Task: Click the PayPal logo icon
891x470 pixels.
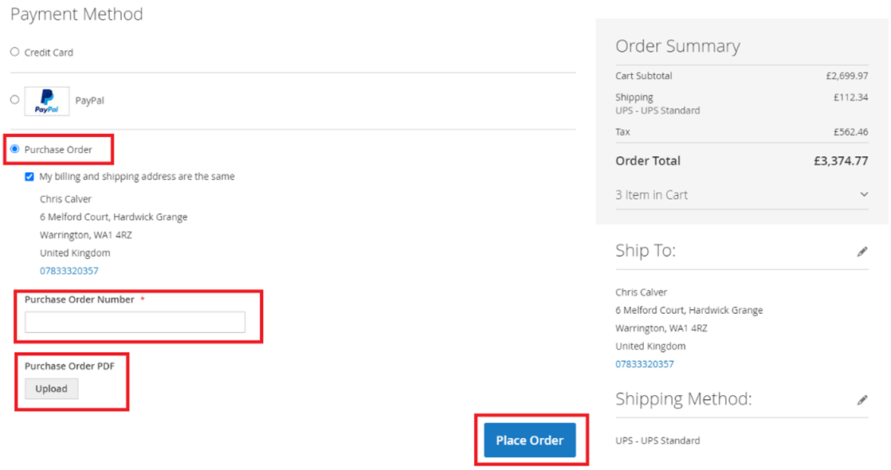Action: 46,101
